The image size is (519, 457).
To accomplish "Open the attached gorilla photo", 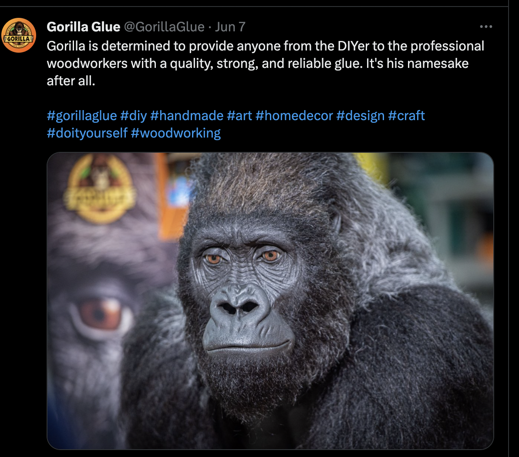I will pyautogui.click(x=270, y=301).
